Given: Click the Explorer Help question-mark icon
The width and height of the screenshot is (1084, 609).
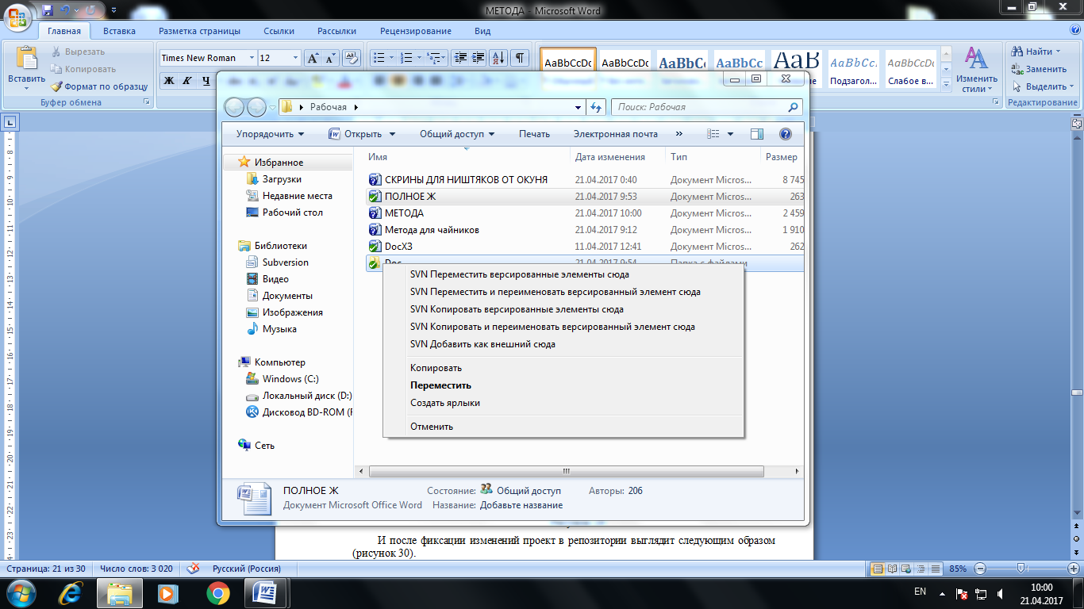Looking at the screenshot, I should click(x=786, y=134).
